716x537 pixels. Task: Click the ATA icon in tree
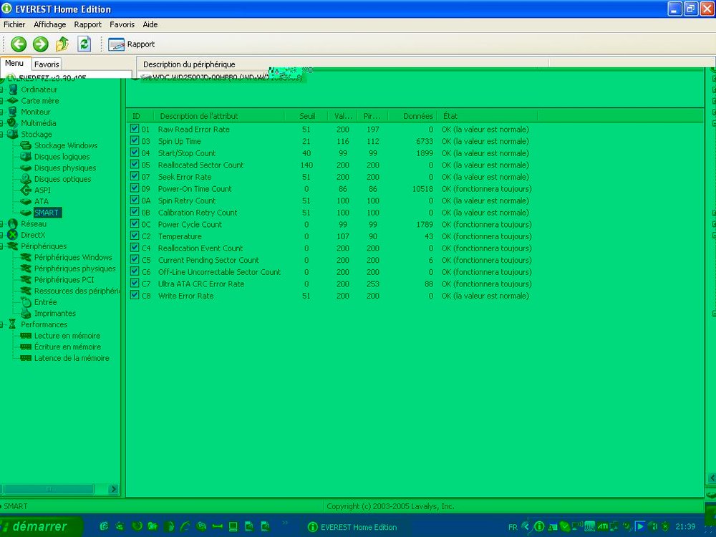(x=26, y=201)
